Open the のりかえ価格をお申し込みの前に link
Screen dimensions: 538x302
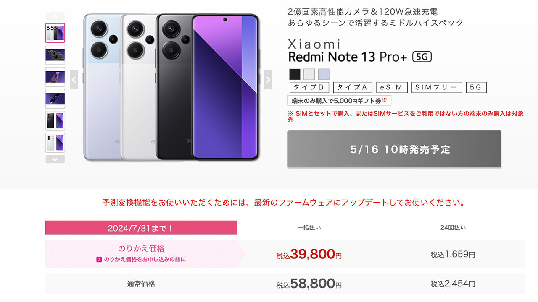tap(141, 260)
